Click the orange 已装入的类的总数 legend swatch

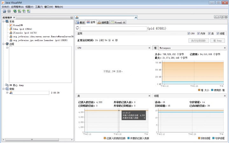coord(105,138)
